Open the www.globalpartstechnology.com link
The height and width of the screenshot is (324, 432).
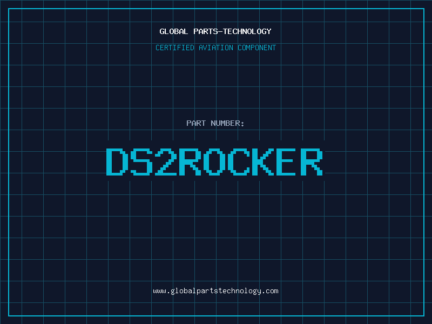[x=215, y=291]
